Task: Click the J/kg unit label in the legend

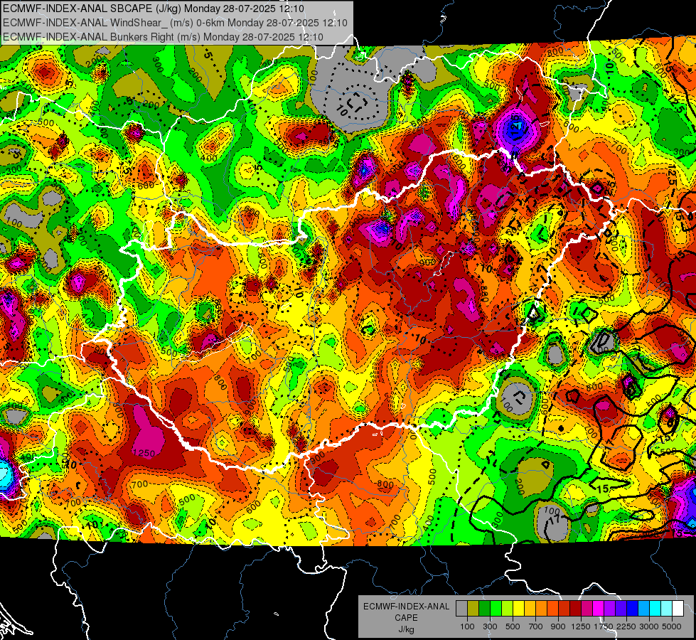Action: tap(406, 629)
